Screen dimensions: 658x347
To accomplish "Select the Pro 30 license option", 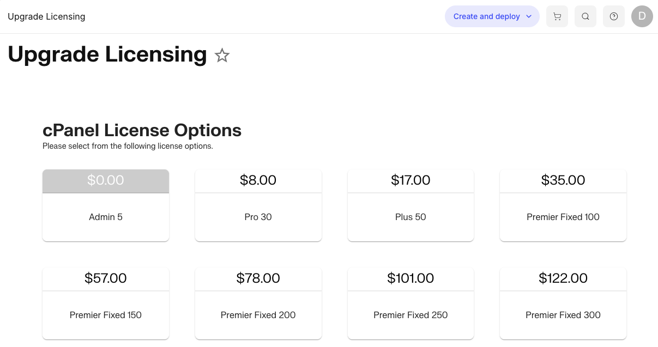I will pyautogui.click(x=258, y=205).
